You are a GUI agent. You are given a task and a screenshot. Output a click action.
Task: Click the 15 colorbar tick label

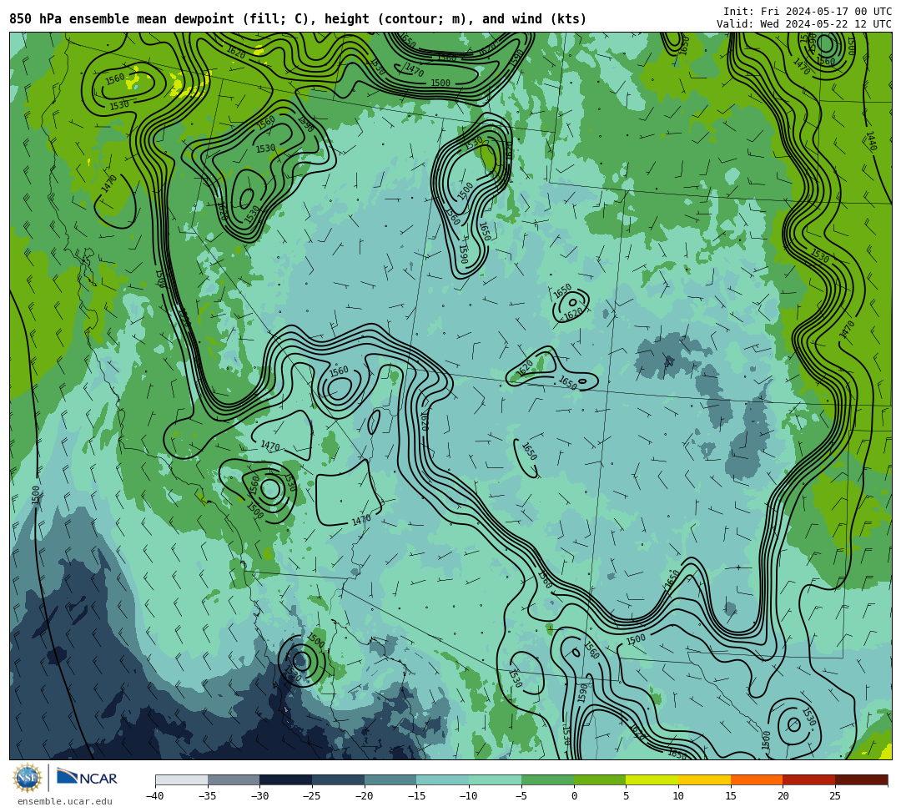click(731, 796)
